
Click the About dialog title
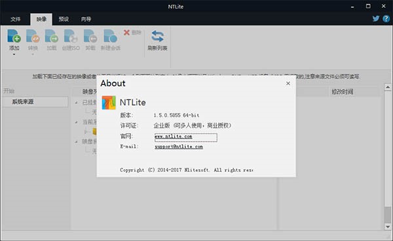(113, 83)
